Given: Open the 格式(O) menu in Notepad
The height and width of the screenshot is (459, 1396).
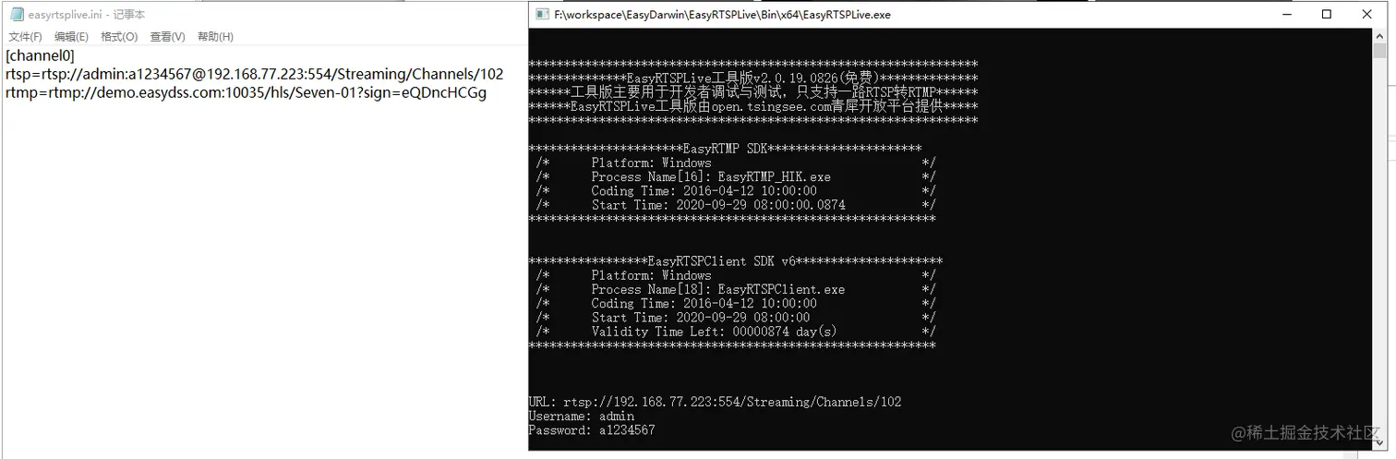Looking at the screenshot, I should coord(119,37).
